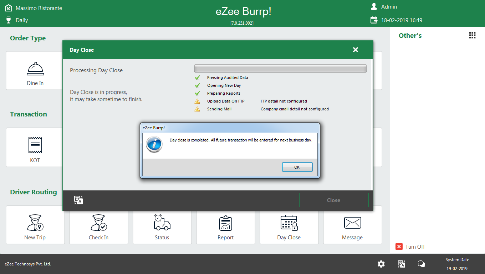Click the Upload Data On FTP warning icon
Viewport: 485px width, 274px height.
click(197, 101)
